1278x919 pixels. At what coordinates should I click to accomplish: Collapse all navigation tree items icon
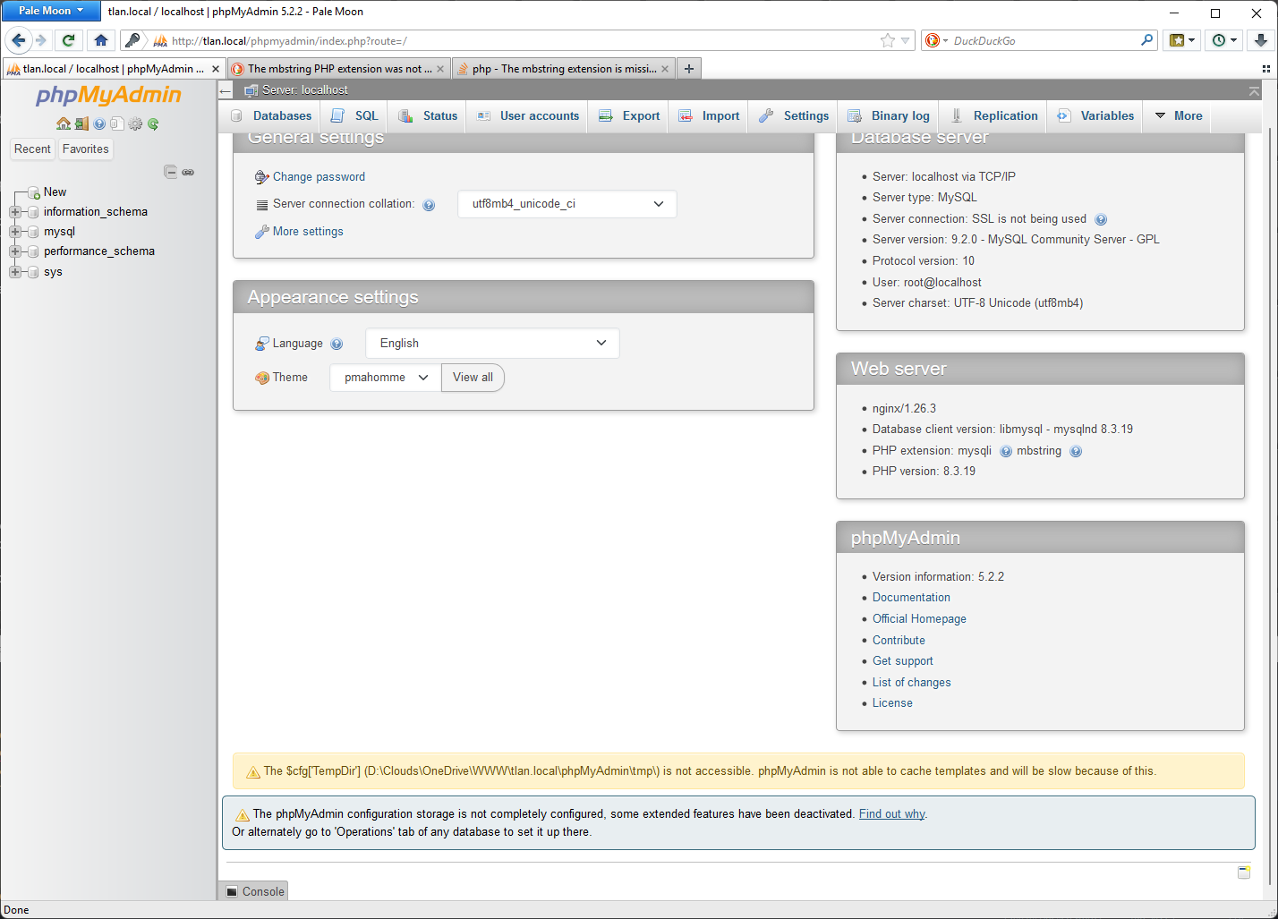170,172
